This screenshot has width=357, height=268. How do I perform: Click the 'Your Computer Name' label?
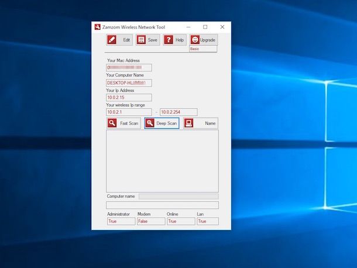[x=125, y=75]
